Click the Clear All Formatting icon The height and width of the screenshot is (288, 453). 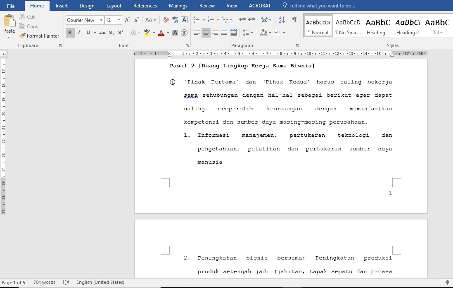[166, 20]
